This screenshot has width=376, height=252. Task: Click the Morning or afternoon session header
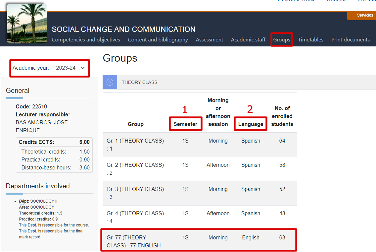tap(218, 112)
